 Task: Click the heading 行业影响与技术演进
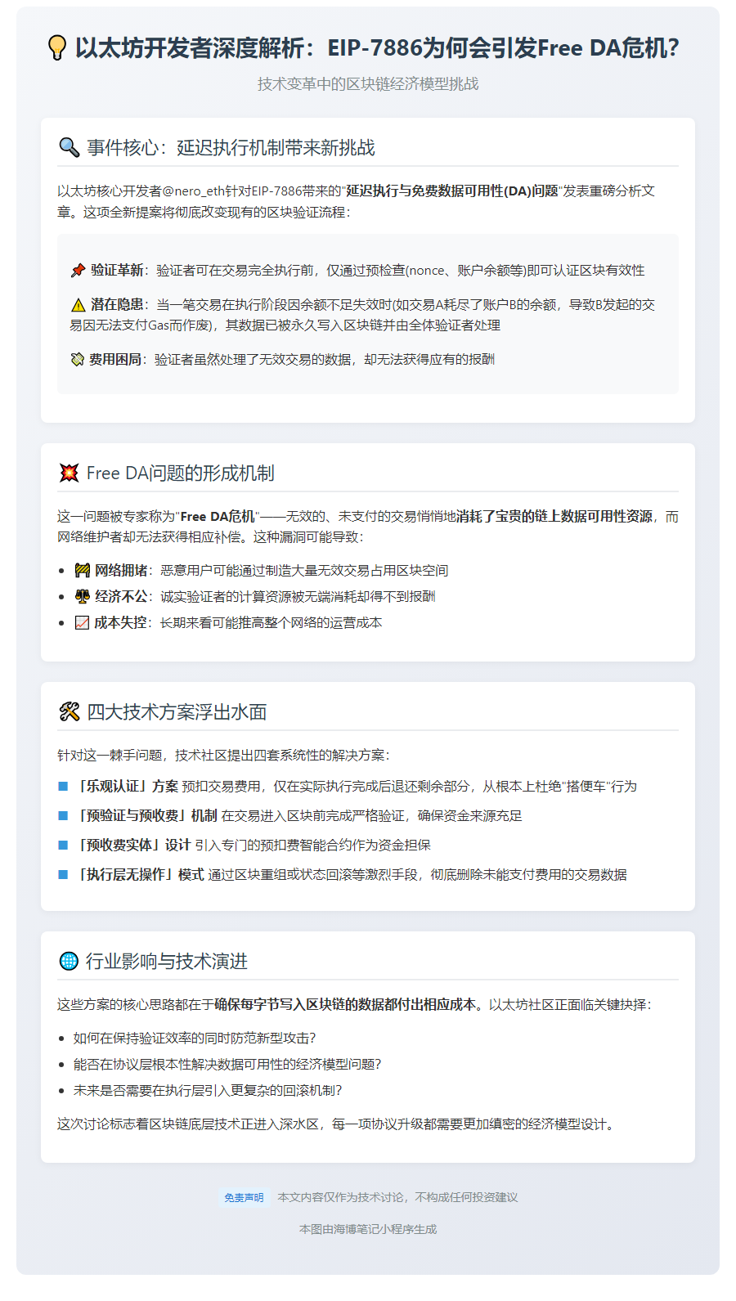coord(167,961)
